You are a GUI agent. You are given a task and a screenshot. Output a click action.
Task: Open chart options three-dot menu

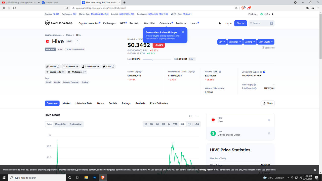(x=197, y=116)
